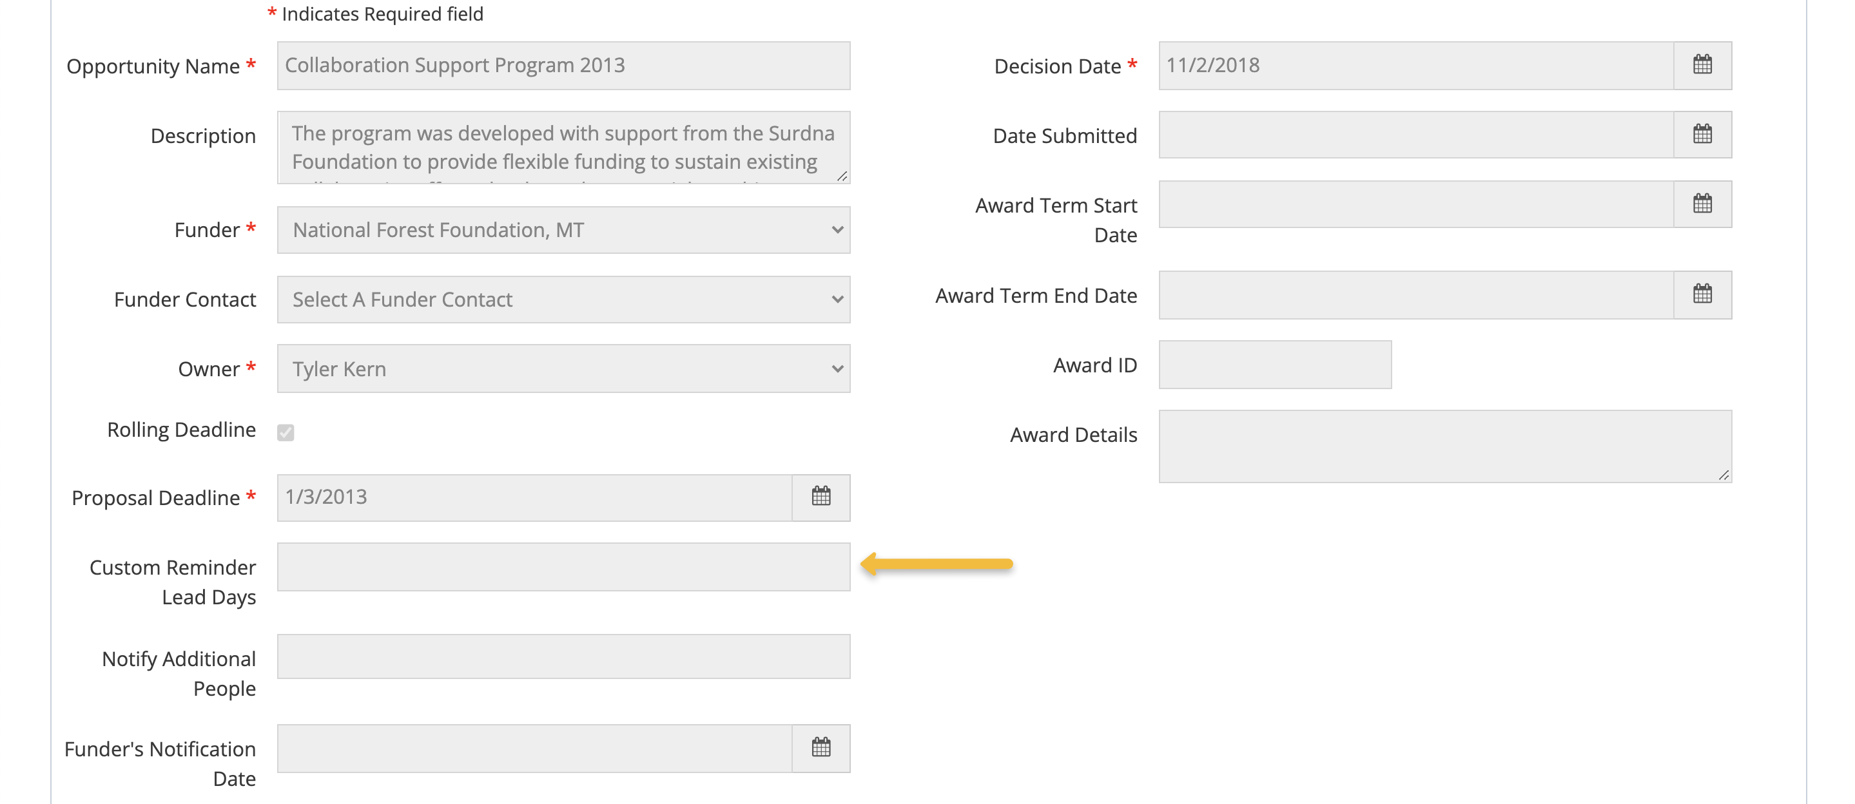The image size is (1855, 804).
Task: Open the Award Term End Date calendar
Action: point(1702,294)
